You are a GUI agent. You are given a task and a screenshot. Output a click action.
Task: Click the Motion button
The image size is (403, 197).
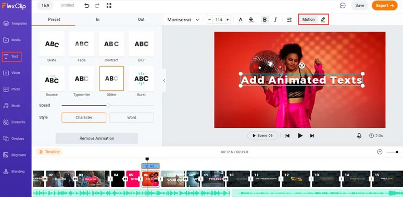coord(308,20)
